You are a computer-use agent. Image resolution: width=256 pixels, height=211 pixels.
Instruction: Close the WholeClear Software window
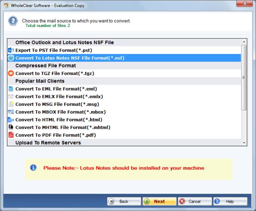coord(245,4)
